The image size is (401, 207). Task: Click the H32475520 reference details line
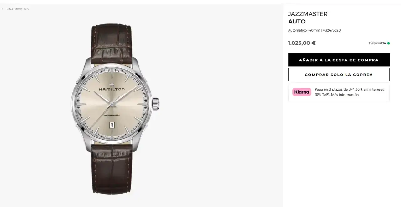[x=314, y=30]
